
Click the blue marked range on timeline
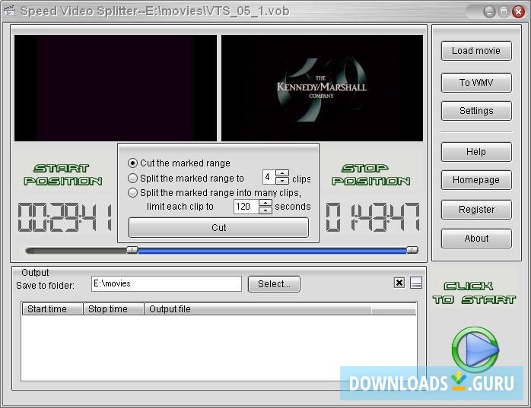[272, 251]
